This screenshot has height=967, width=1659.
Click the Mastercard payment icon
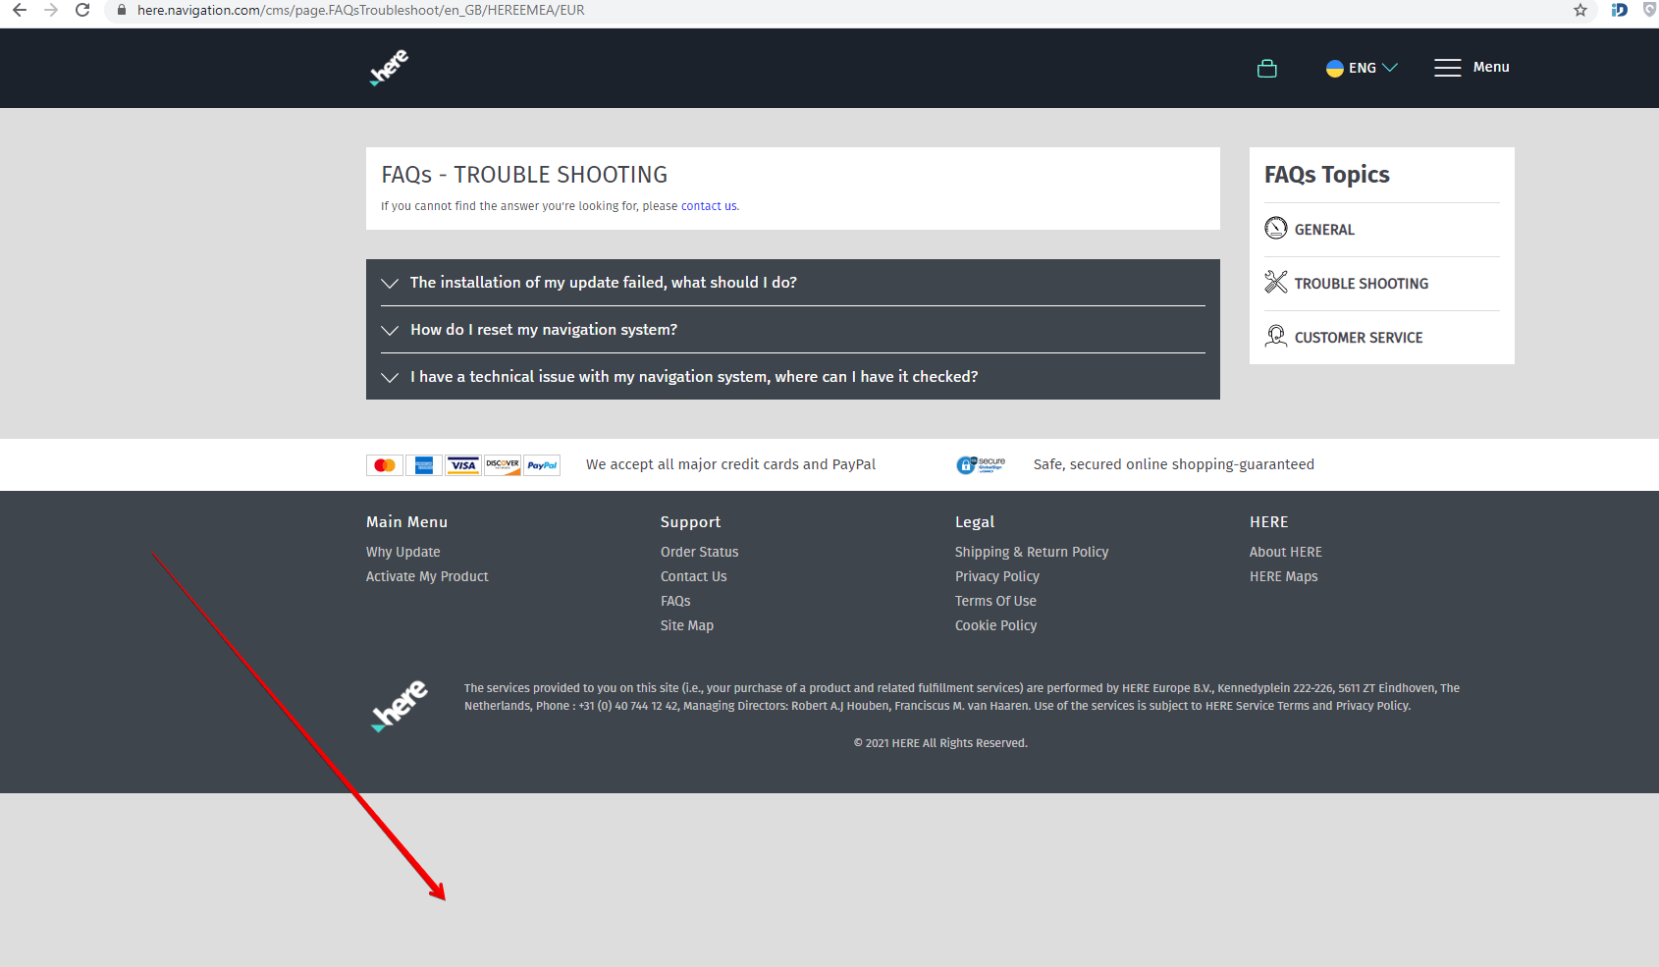[x=385, y=465]
